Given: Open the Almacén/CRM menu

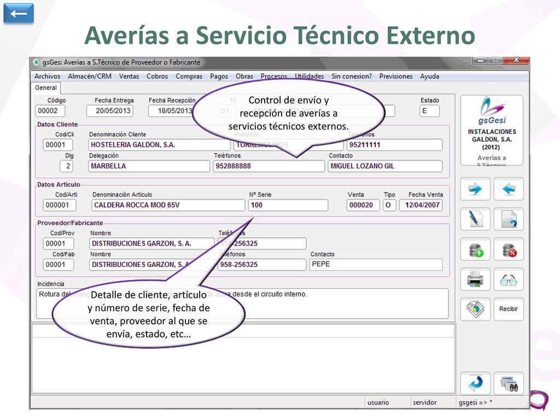Looking at the screenshot, I should point(90,76).
